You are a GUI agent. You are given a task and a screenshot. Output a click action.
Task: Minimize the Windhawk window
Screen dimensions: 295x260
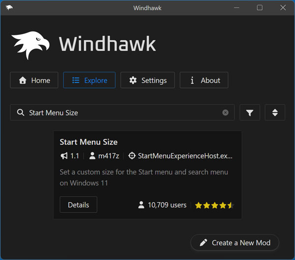click(x=236, y=8)
